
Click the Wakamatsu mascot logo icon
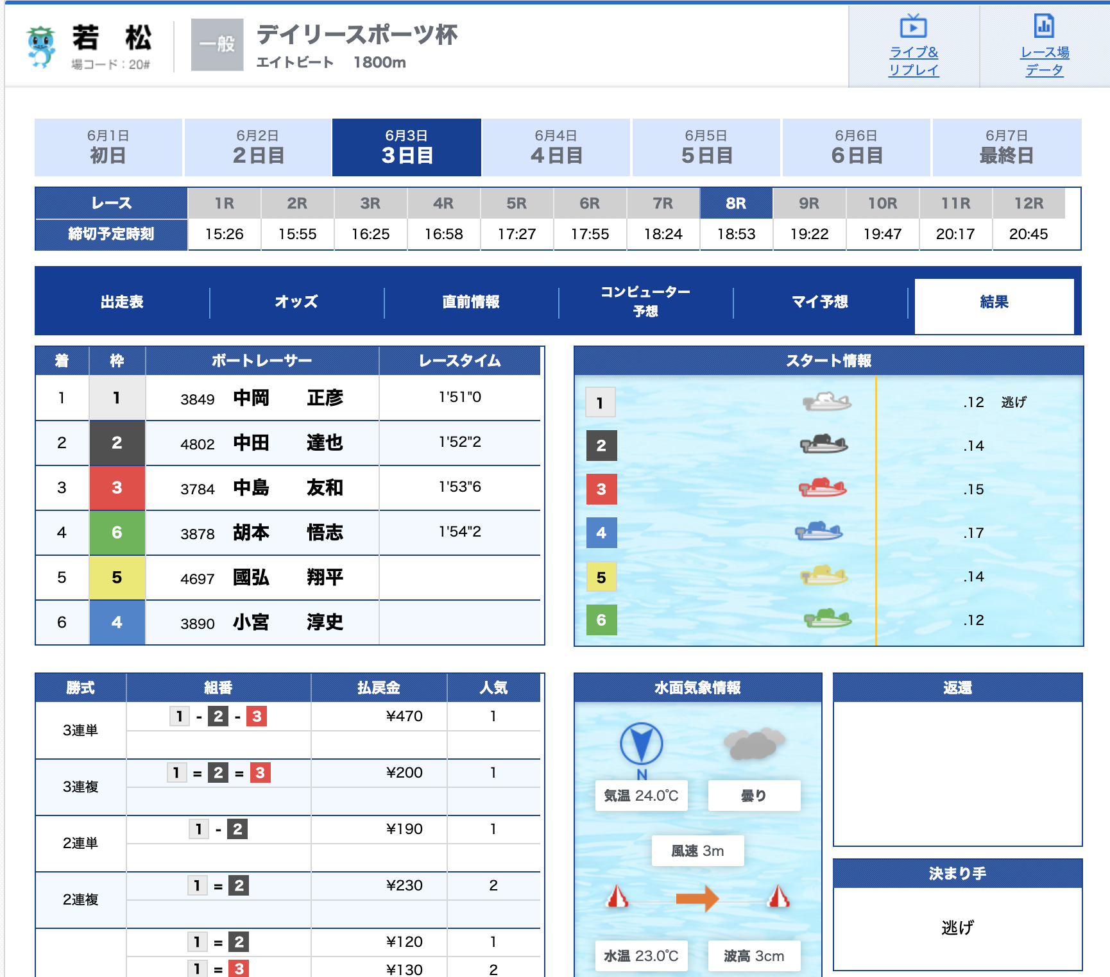(x=42, y=46)
